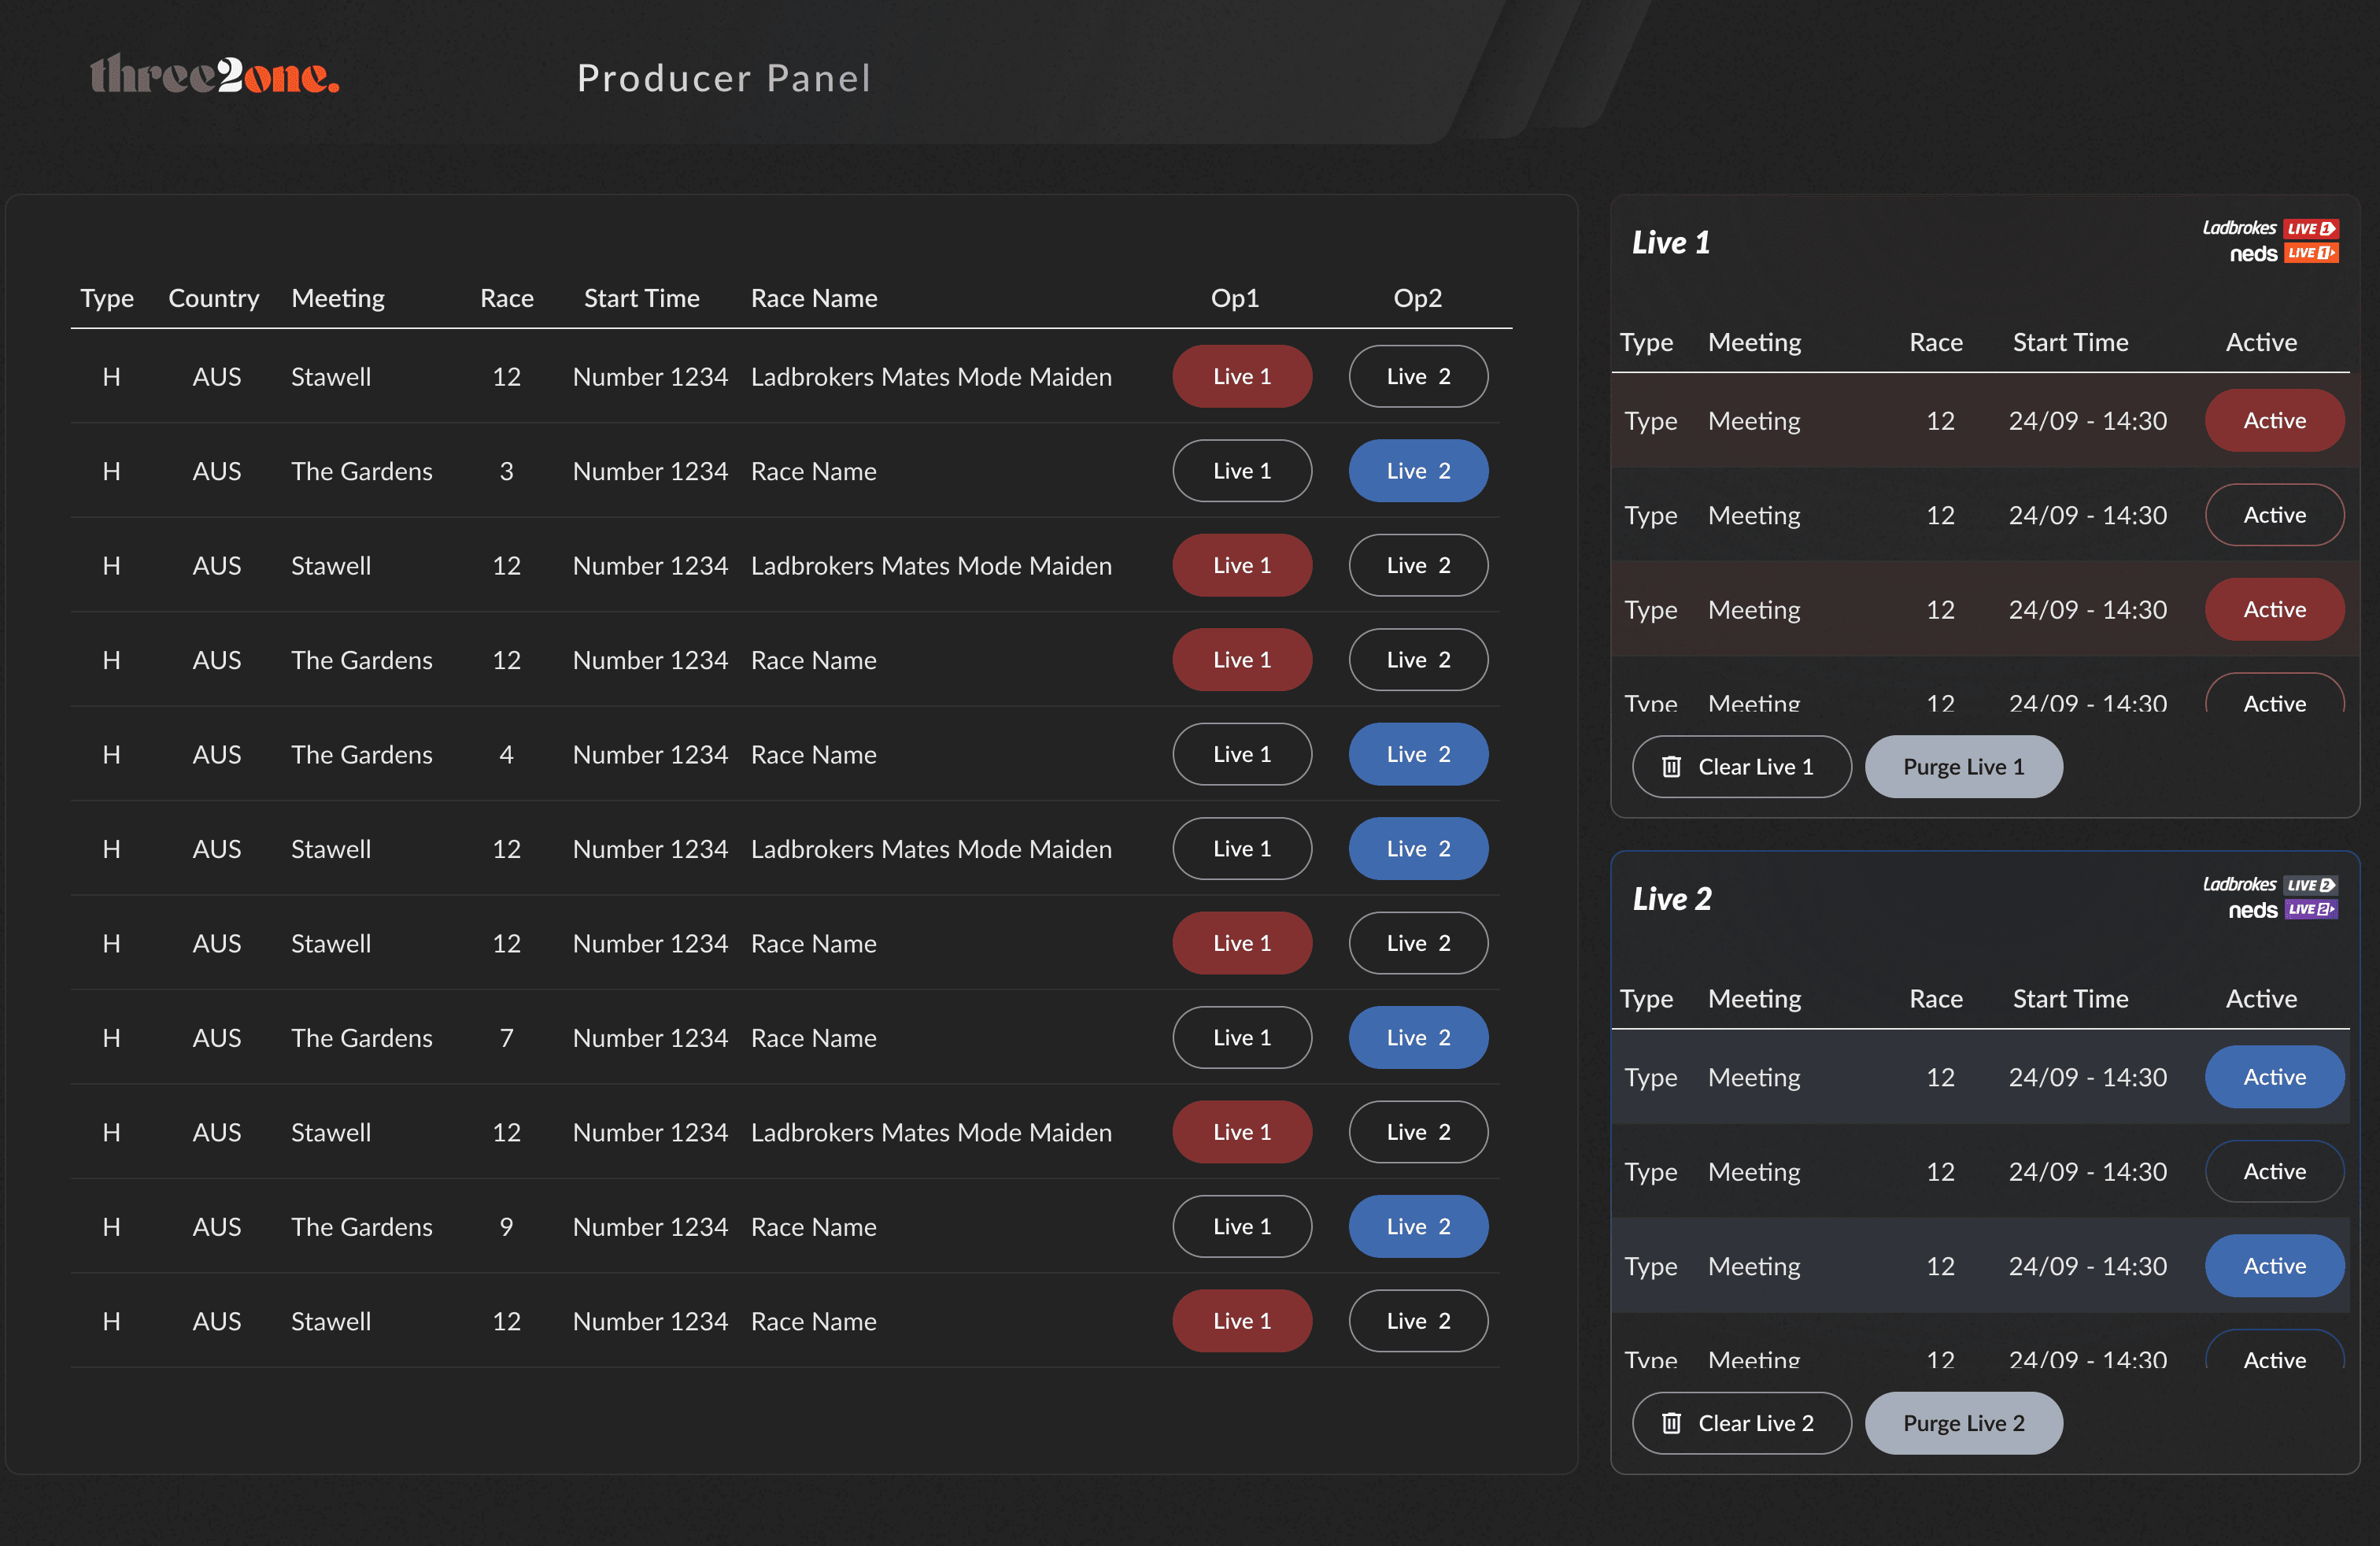
Task: Click the three2one logo
Action: tap(215, 75)
